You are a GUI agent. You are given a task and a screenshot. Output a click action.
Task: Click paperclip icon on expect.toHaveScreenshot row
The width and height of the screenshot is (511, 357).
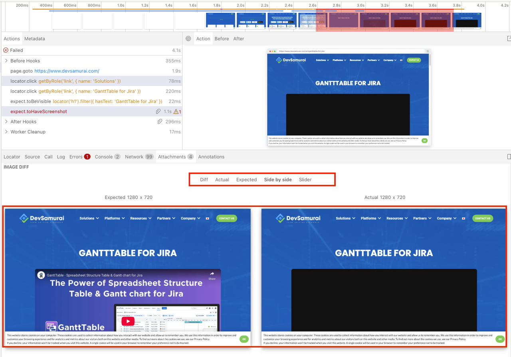point(158,112)
